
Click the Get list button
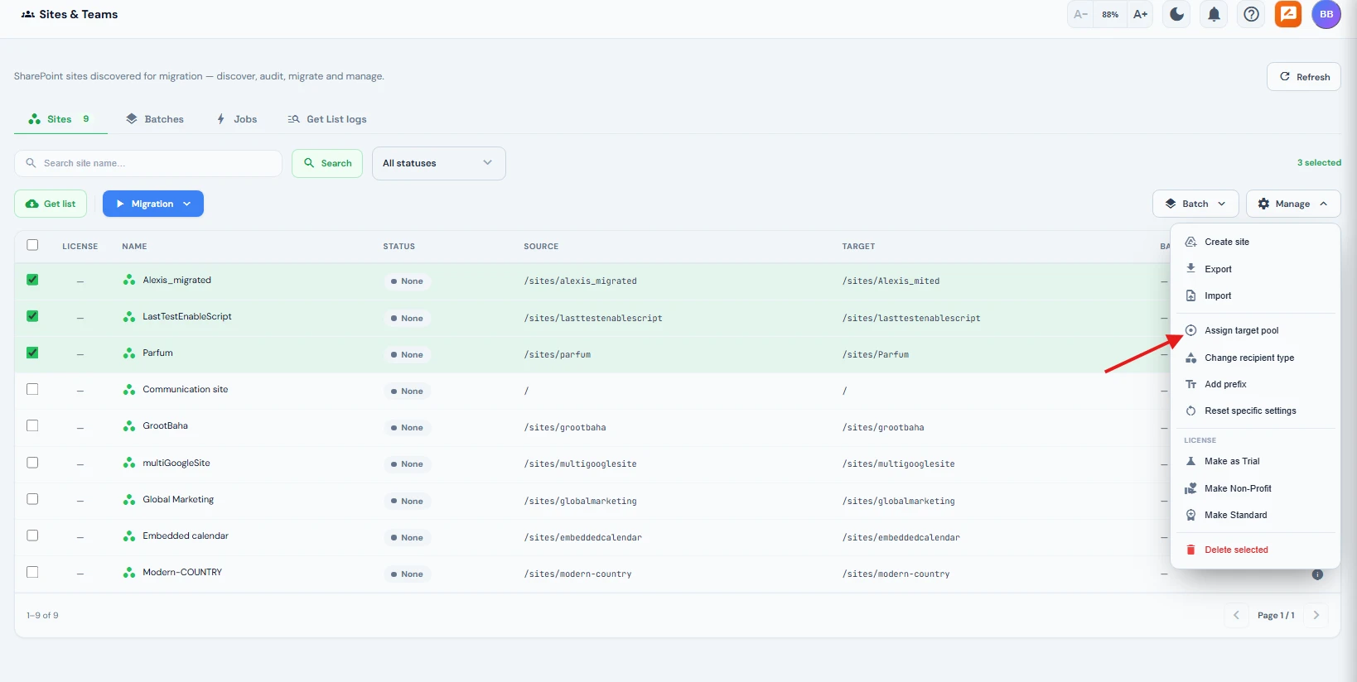[x=51, y=204]
